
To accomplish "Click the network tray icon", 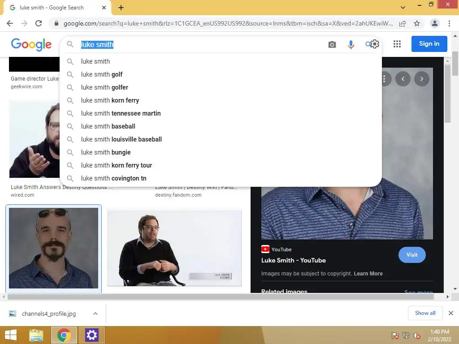I will [x=406, y=335].
